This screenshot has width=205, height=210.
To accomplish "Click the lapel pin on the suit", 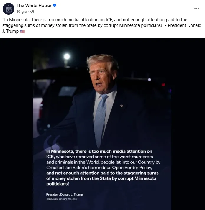I will click(122, 106).
